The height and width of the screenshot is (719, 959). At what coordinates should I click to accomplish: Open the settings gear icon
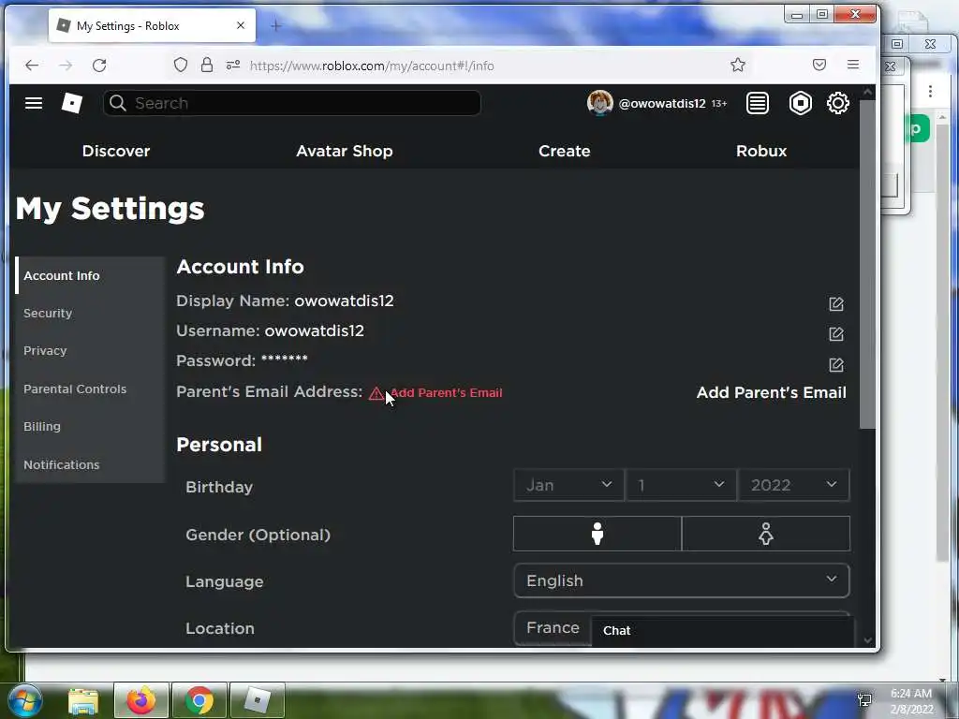point(838,103)
